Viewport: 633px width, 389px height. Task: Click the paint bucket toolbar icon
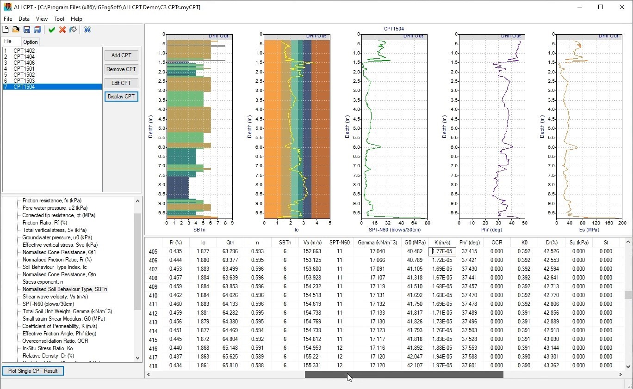click(73, 30)
